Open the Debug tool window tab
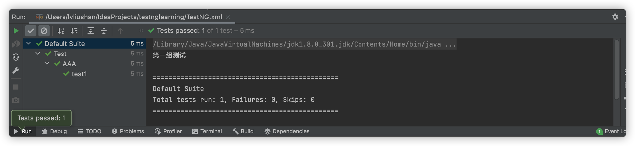Screen dimensions: 635x146 point(55,131)
